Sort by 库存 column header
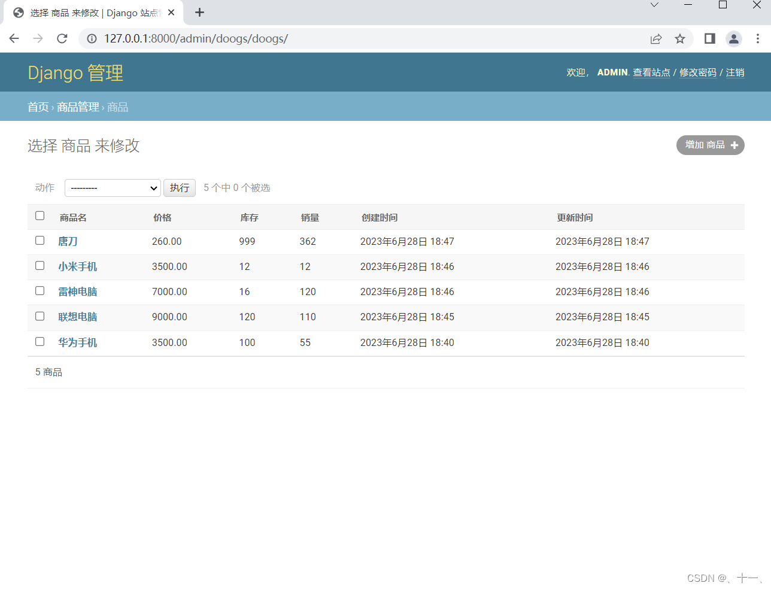 (x=250, y=217)
